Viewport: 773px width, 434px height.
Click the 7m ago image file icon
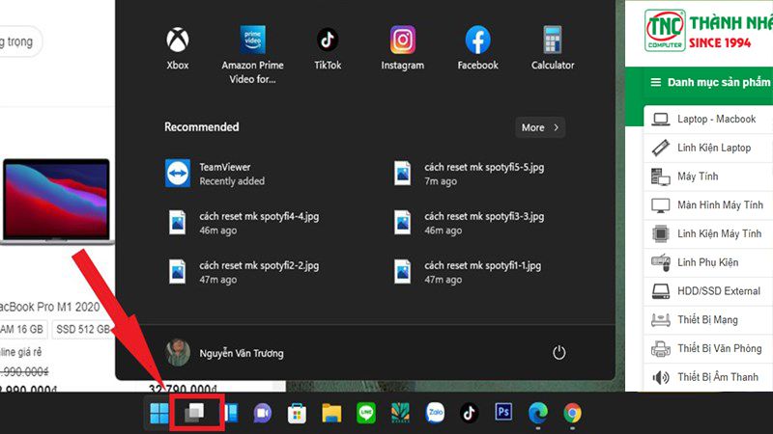[402, 174]
